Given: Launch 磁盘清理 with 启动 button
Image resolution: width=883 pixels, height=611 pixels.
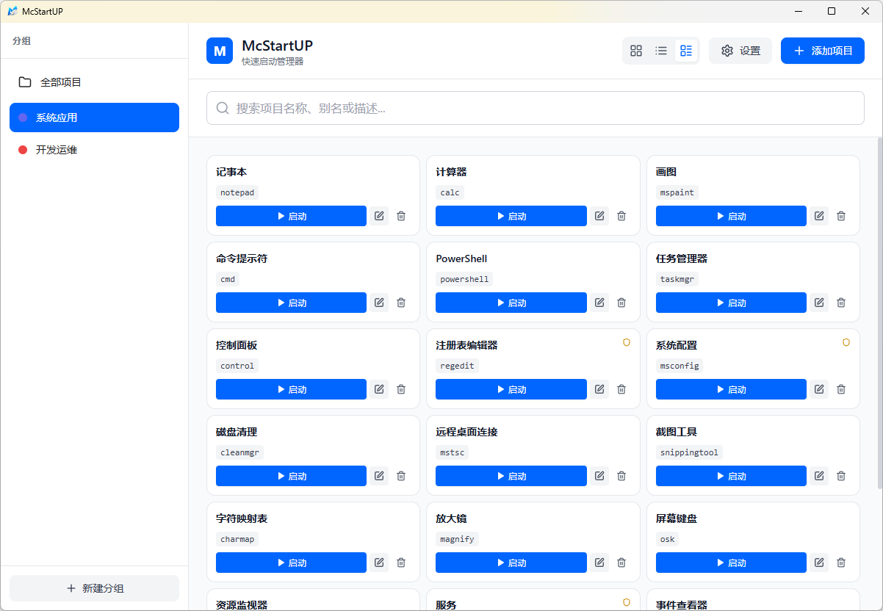Looking at the screenshot, I should point(291,476).
